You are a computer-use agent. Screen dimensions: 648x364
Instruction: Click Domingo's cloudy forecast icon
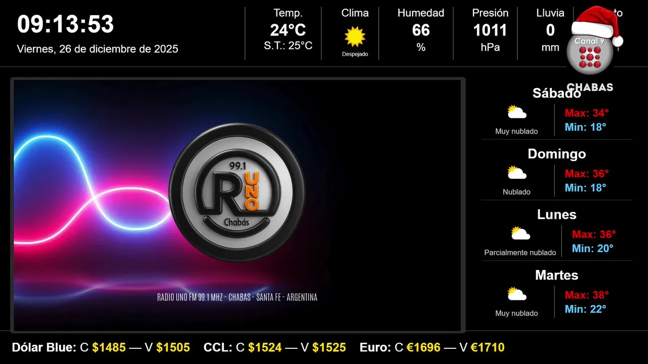click(517, 172)
